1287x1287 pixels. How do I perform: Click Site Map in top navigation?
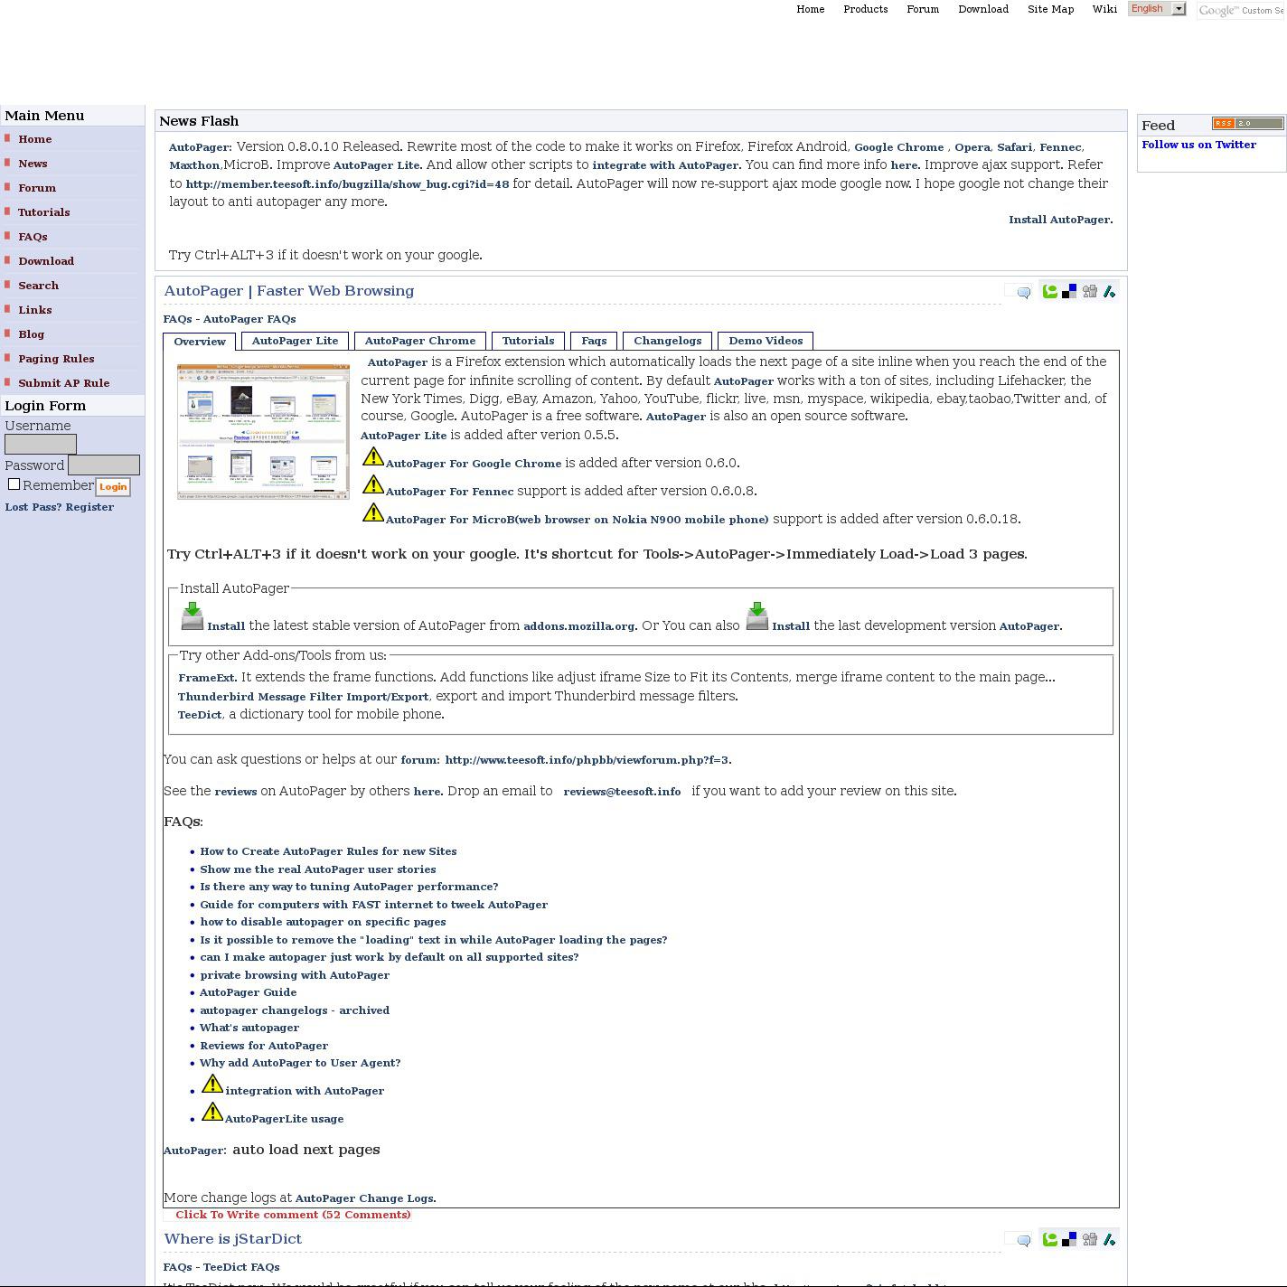coord(1050,9)
